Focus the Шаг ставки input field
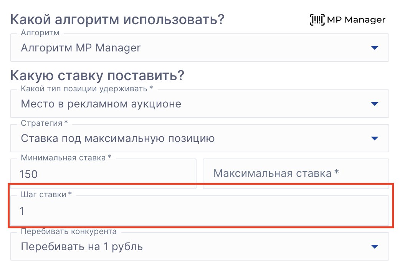400x274 pixels. (x=199, y=211)
